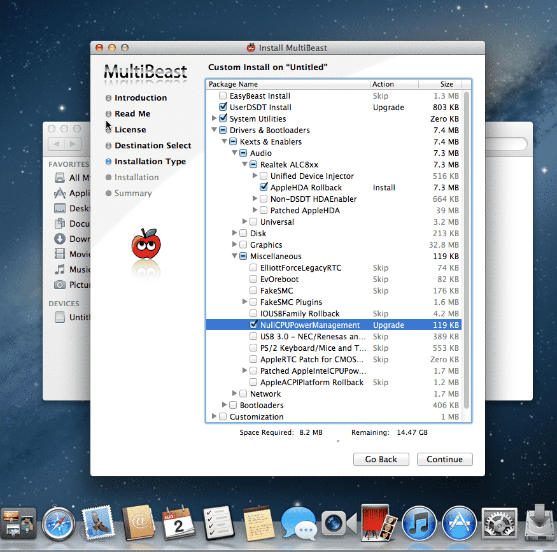Enable the EasyBeast Install checkbox
The image size is (557, 552).
223,96
